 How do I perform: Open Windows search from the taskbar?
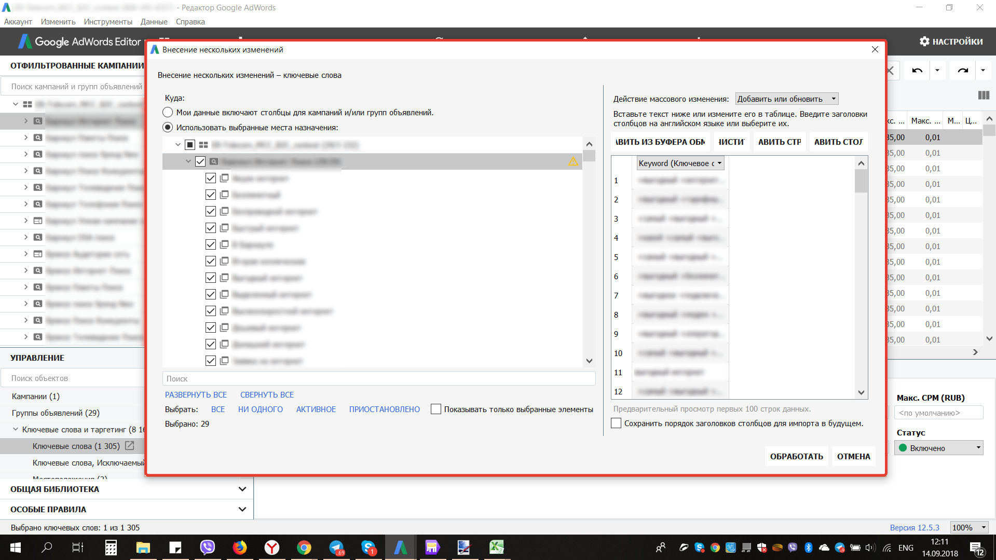pyautogui.click(x=47, y=547)
